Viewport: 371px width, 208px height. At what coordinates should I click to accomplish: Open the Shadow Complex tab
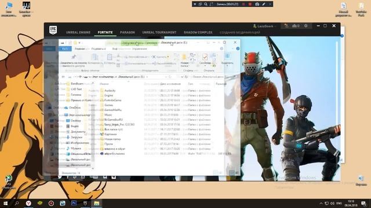[198, 32]
